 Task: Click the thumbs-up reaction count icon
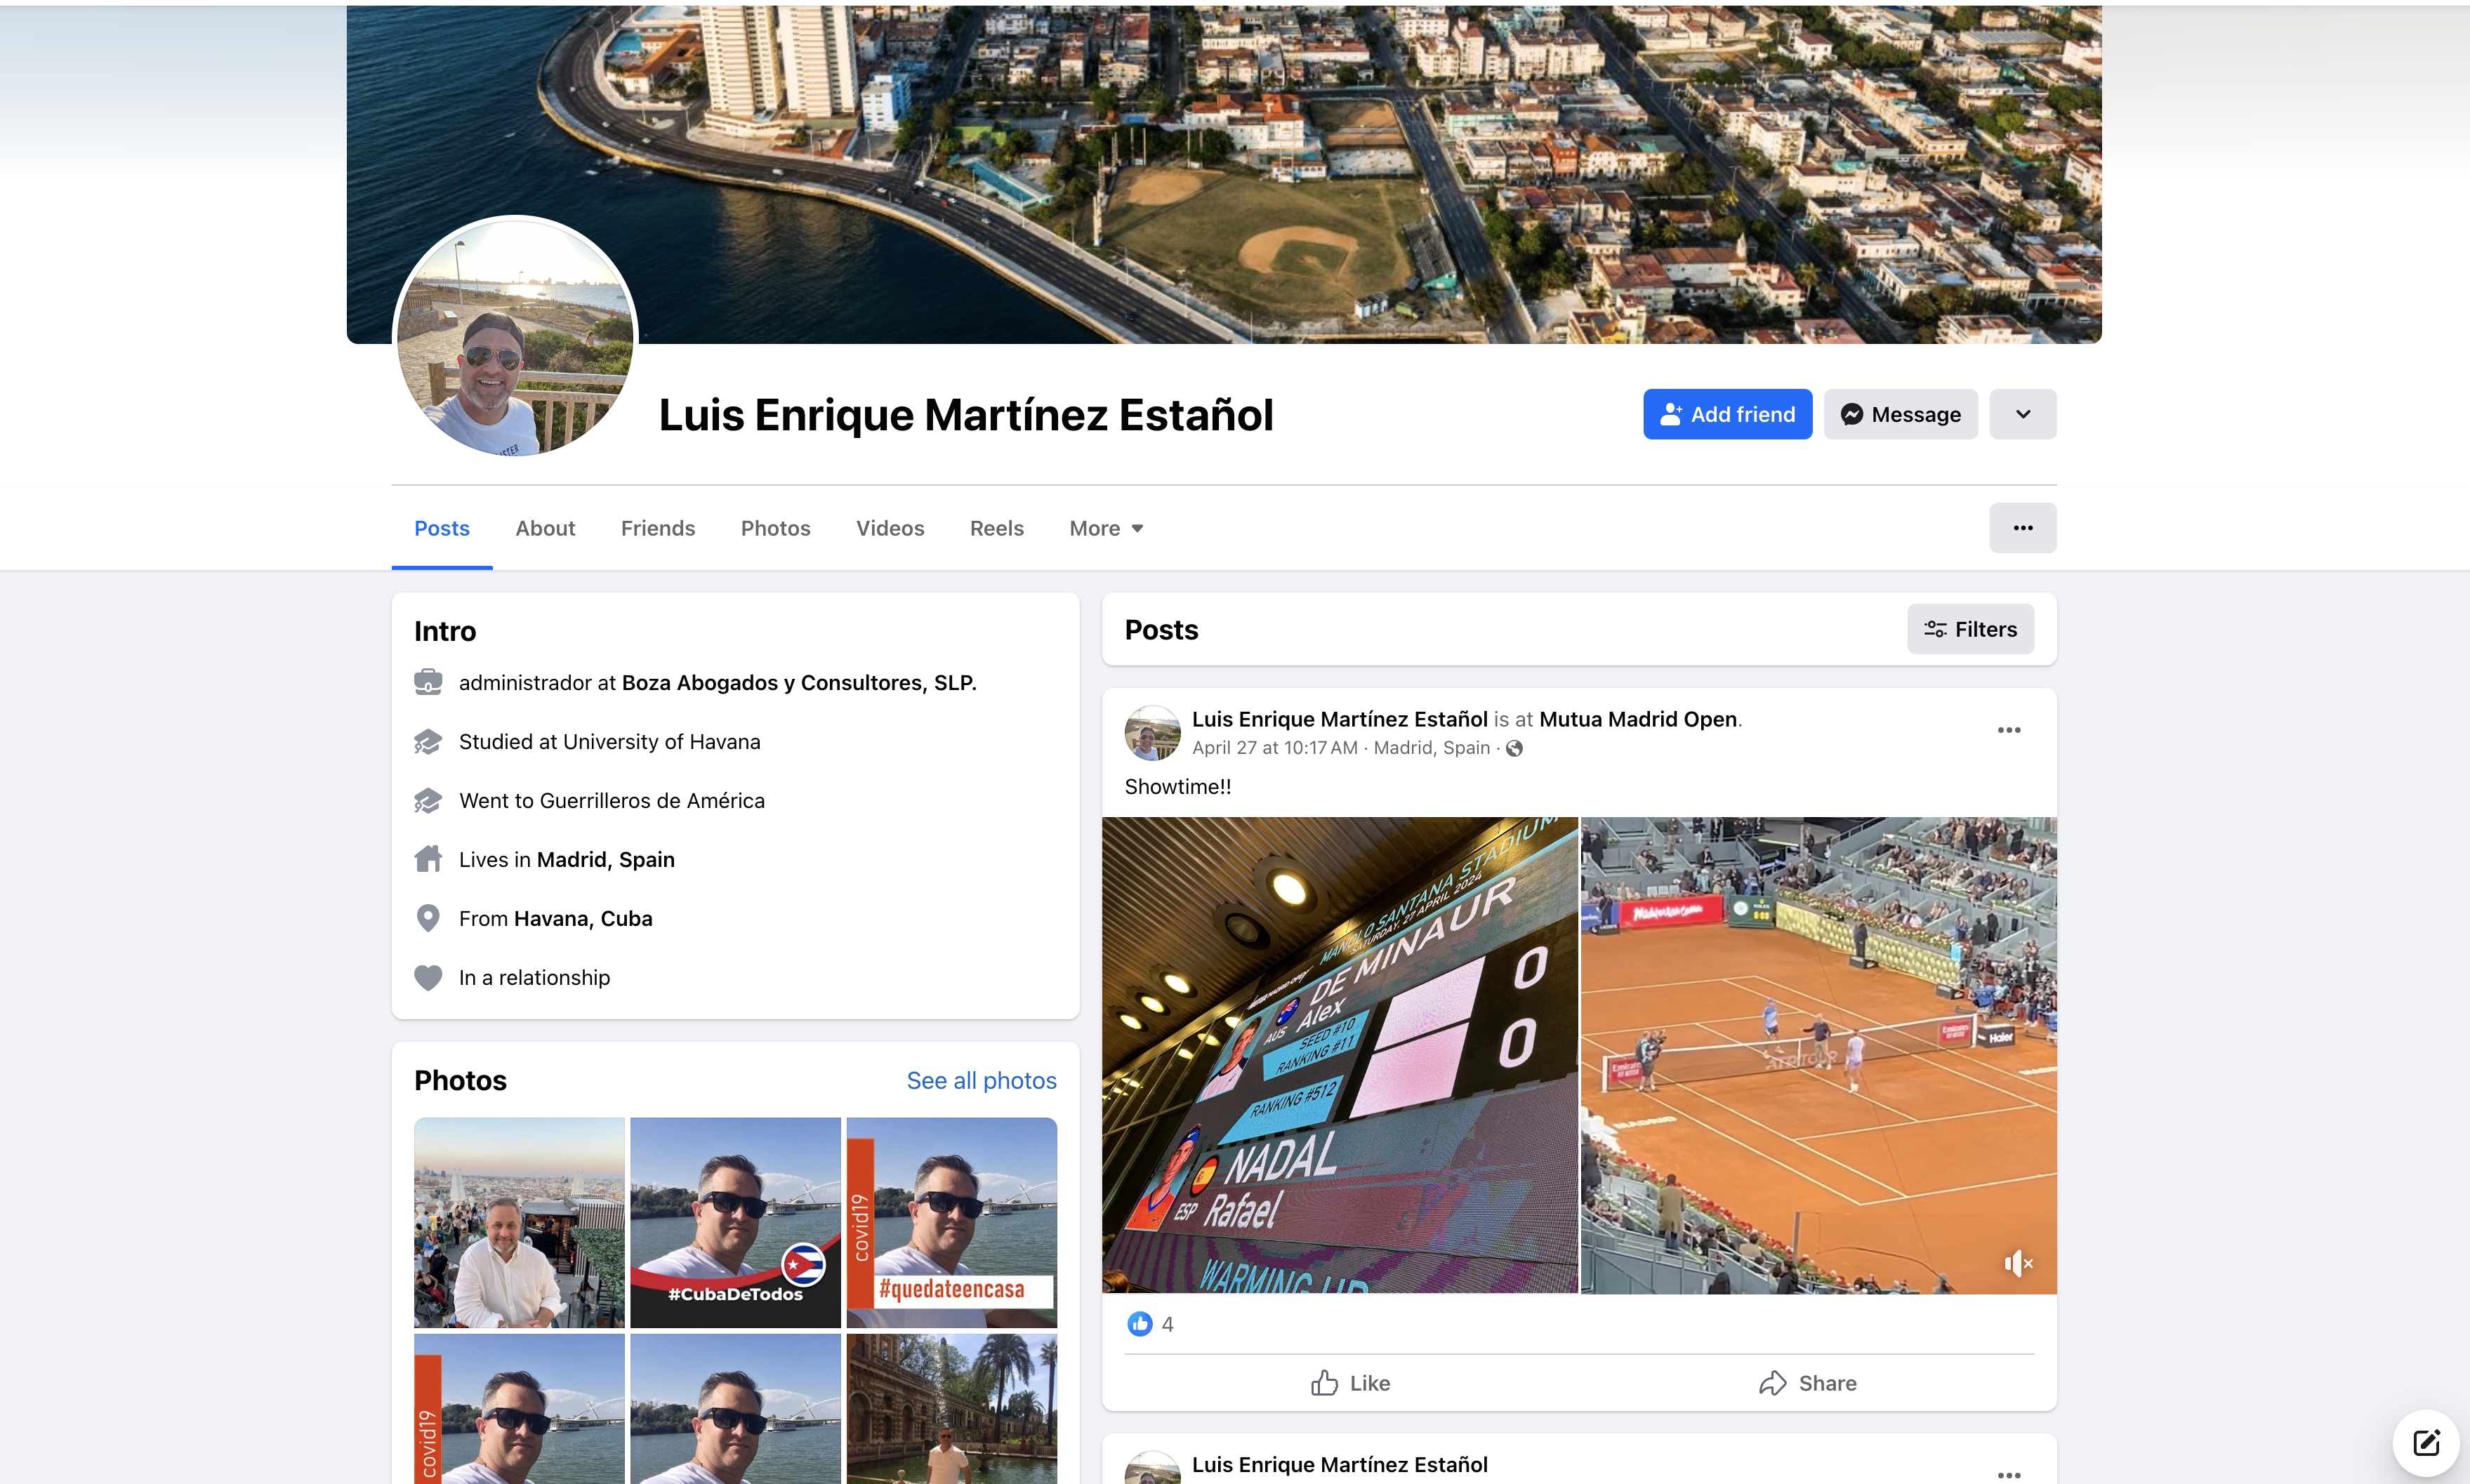pyautogui.click(x=1139, y=1324)
